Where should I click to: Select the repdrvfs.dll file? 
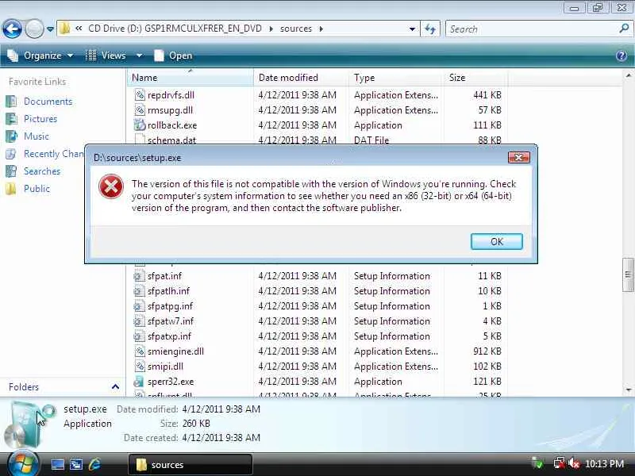click(171, 95)
